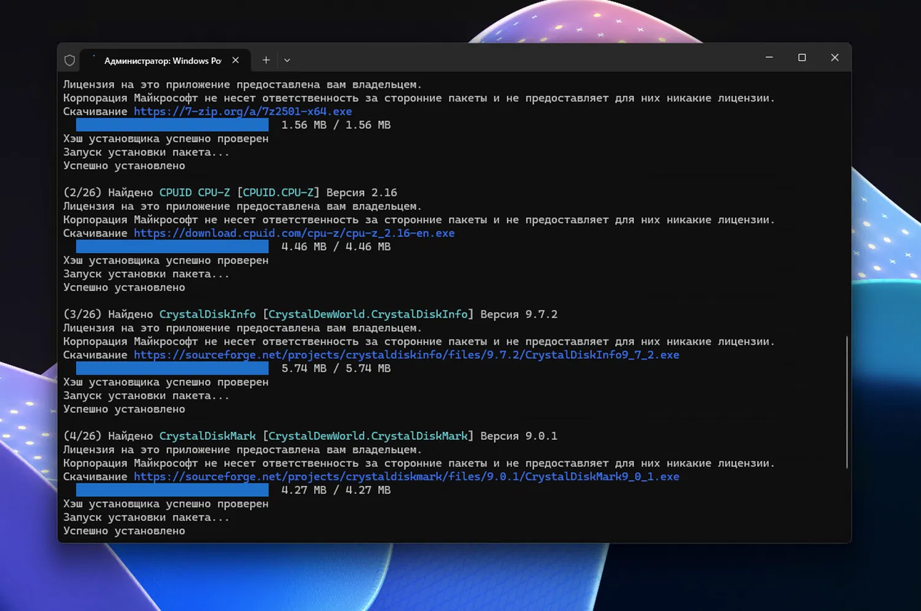This screenshot has height=611, width=921.
Task: Click the "Версия 9.0.1" version text
Action: (x=519, y=436)
